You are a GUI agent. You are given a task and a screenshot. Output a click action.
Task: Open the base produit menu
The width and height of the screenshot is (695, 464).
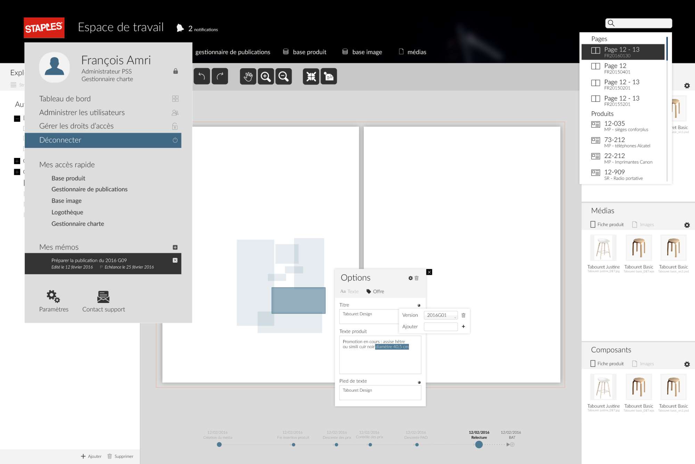point(305,52)
